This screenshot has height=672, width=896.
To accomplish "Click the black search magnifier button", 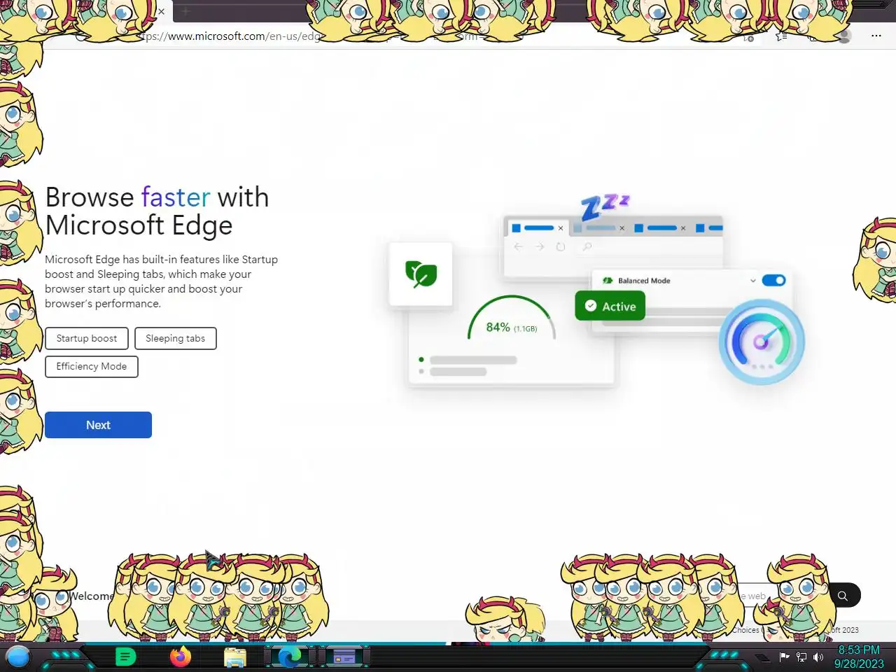I will pyautogui.click(x=843, y=596).
